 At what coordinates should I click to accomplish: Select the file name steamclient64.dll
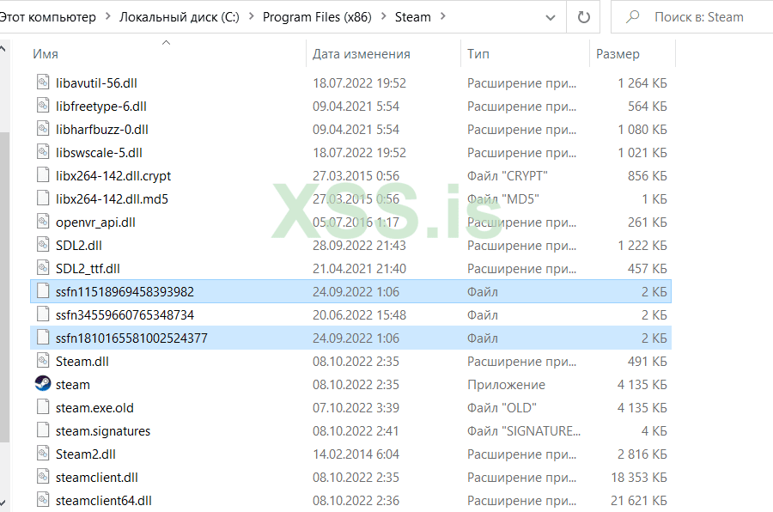point(104,500)
